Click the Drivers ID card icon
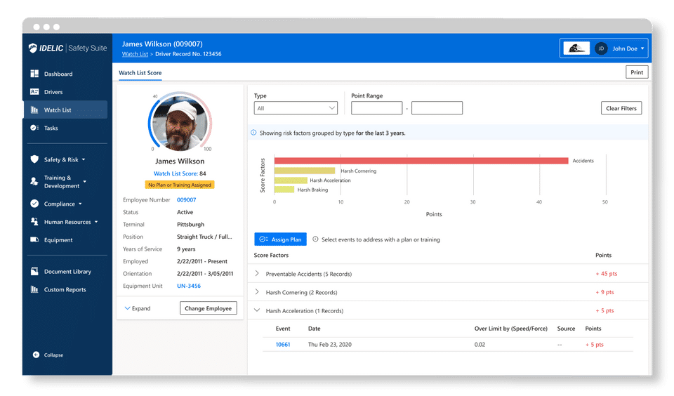Viewport: 674px width, 396px height. (34, 91)
